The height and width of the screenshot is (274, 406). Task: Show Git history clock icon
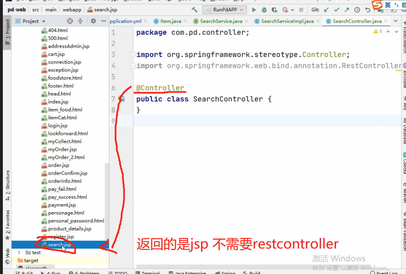click(357, 10)
